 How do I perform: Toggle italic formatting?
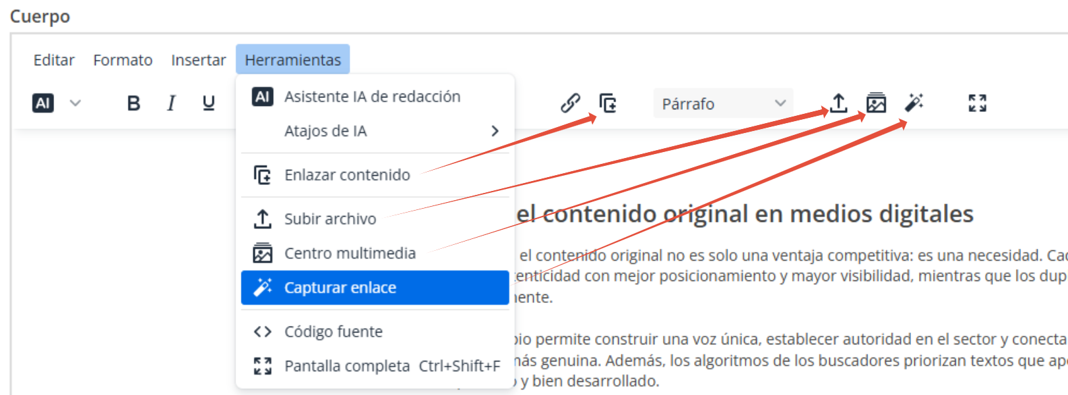tap(172, 103)
